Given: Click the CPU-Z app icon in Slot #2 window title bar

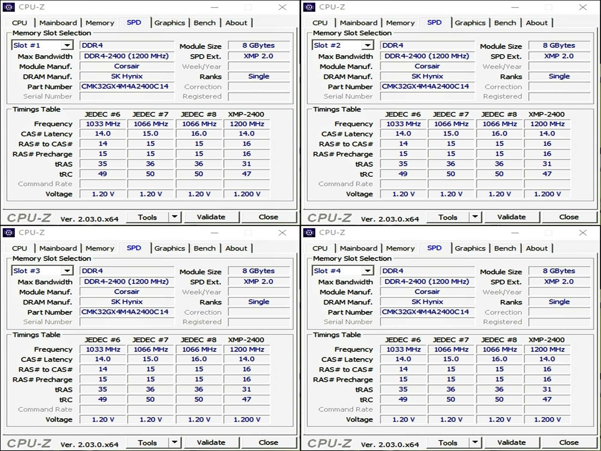Looking at the screenshot, I should [309, 7].
